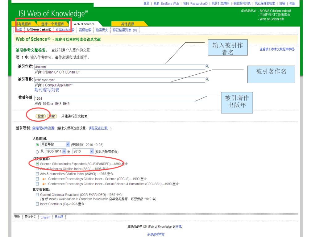Image resolution: width=316 pixels, height=237 pixels.
Task: Switch language to 日本語
Action: [x=59, y=217]
